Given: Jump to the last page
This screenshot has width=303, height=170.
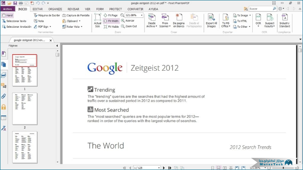Looking at the screenshot, I should click(170, 168).
